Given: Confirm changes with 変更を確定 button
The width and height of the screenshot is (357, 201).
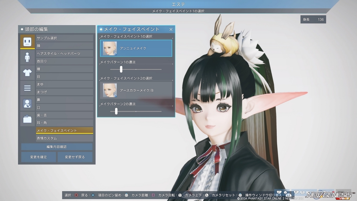Looking at the screenshot, I should pyautogui.click(x=38, y=157).
